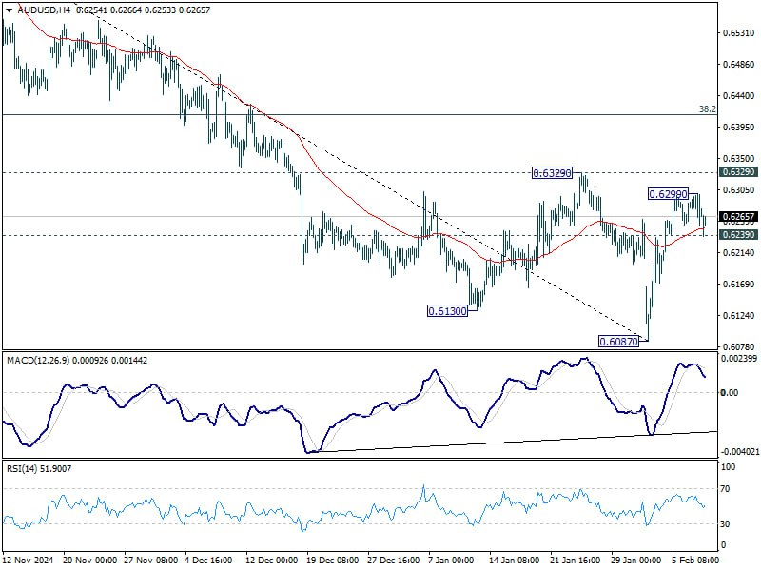Select the 0.60870 low price label
761x571 pixels.
pos(619,342)
